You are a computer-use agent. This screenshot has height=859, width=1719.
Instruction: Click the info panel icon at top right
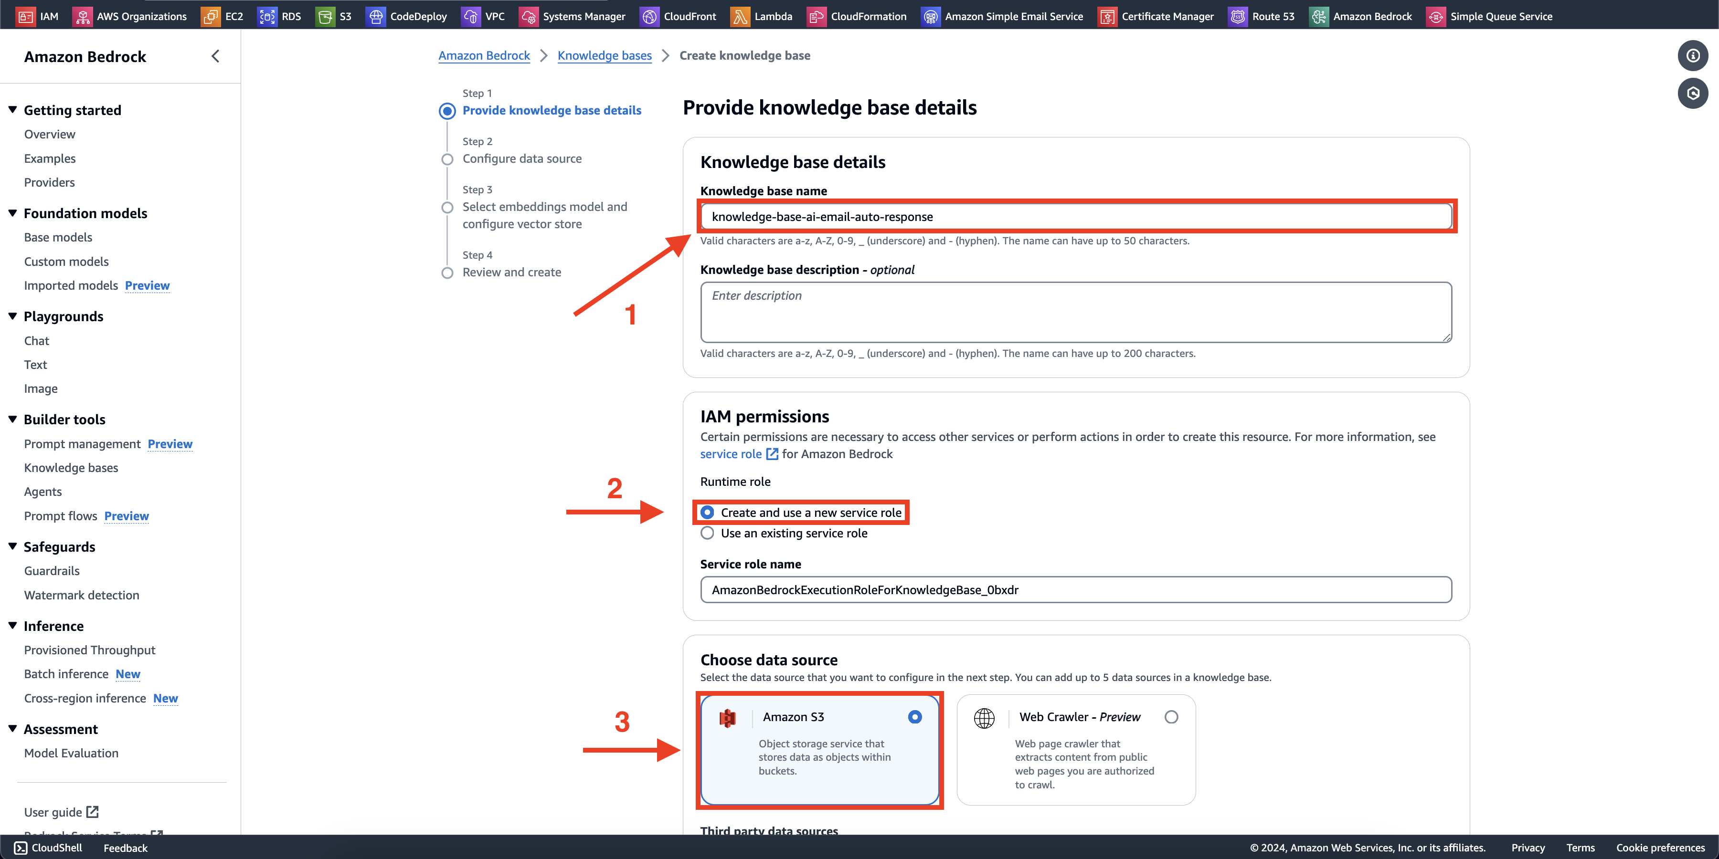point(1692,55)
